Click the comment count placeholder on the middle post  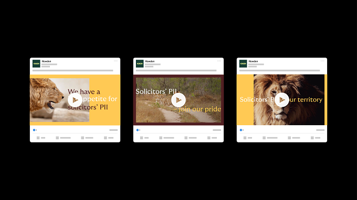(x=217, y=130)
